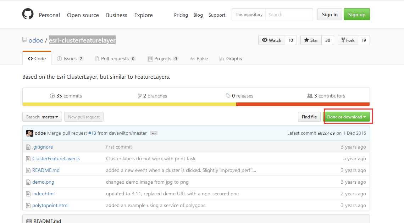Click the yellow language bar segment

(x=129, y=104)
